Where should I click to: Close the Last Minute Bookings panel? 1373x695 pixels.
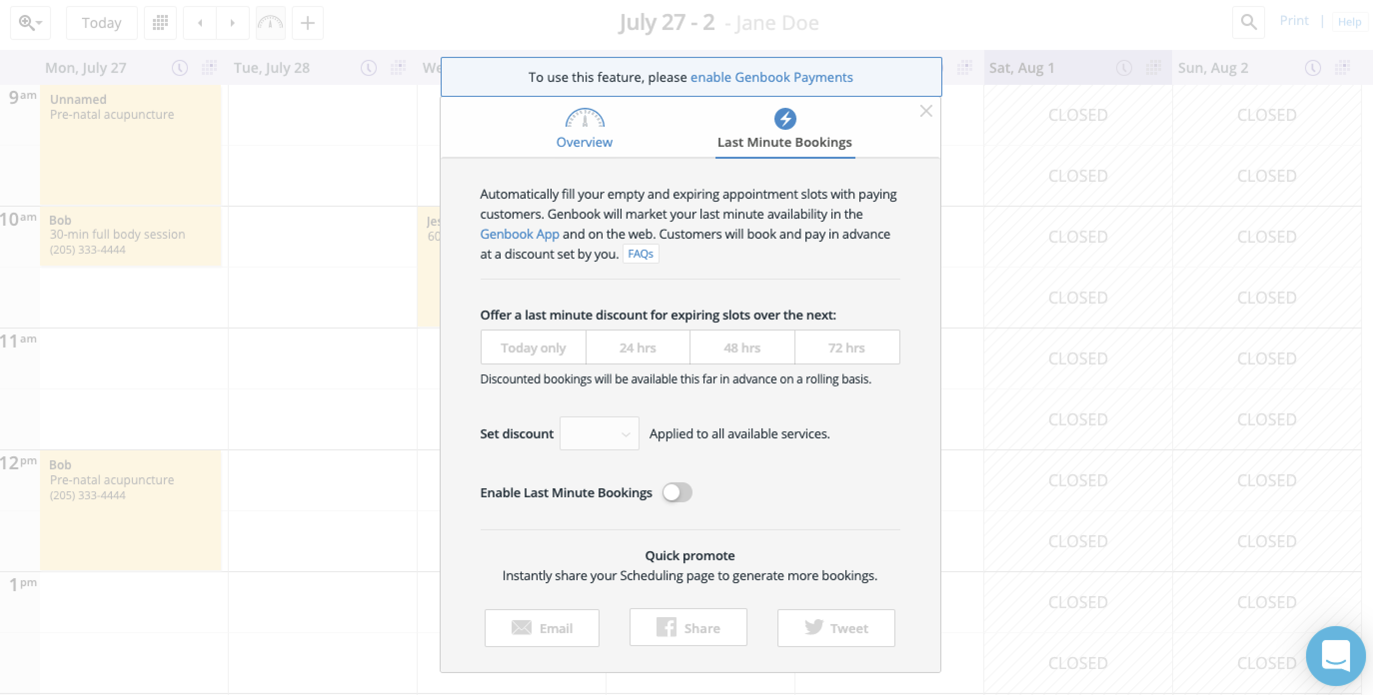coord(926,111)
